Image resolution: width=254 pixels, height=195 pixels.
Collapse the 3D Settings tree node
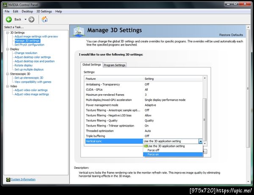point(8,32)
